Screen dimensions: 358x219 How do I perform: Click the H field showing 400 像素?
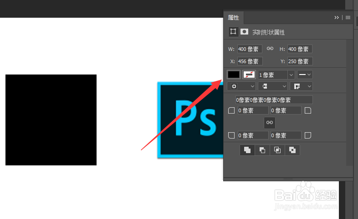tap(300, 49)
